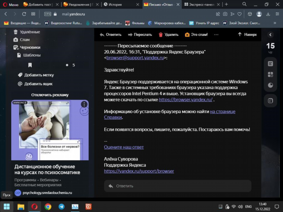Screen dimensions: 283x212
Task: Open the Фильмы bookmark
Action: [x=135, y=23]
